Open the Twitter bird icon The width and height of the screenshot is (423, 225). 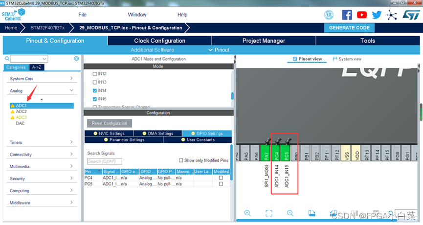[x=377, y=15]
